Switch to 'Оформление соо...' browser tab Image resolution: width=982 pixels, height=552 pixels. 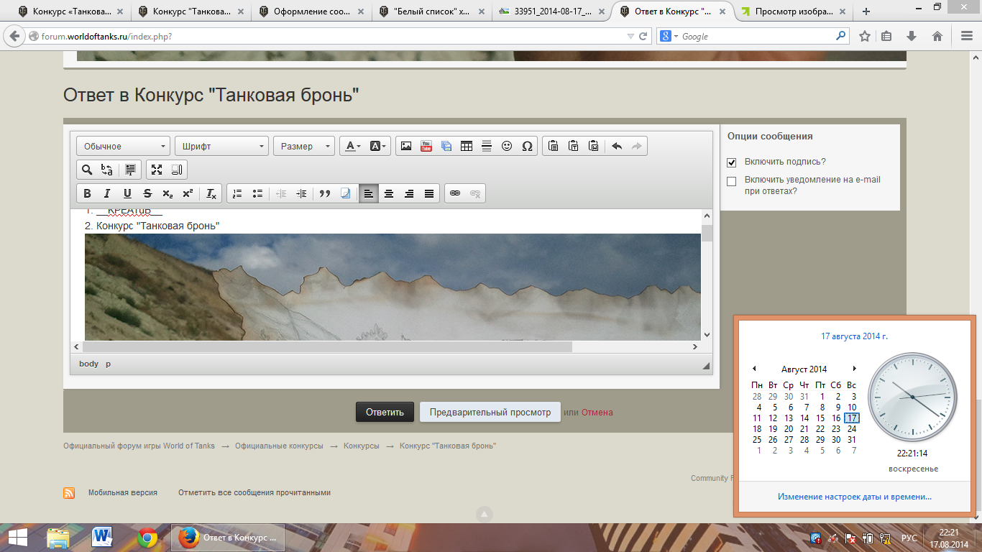(311, 11)
